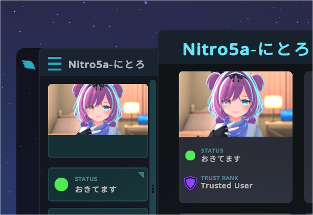The image size is (313, 215).
Task: Click the empty dark area under small avatar thumbnail
Action: 98,146
